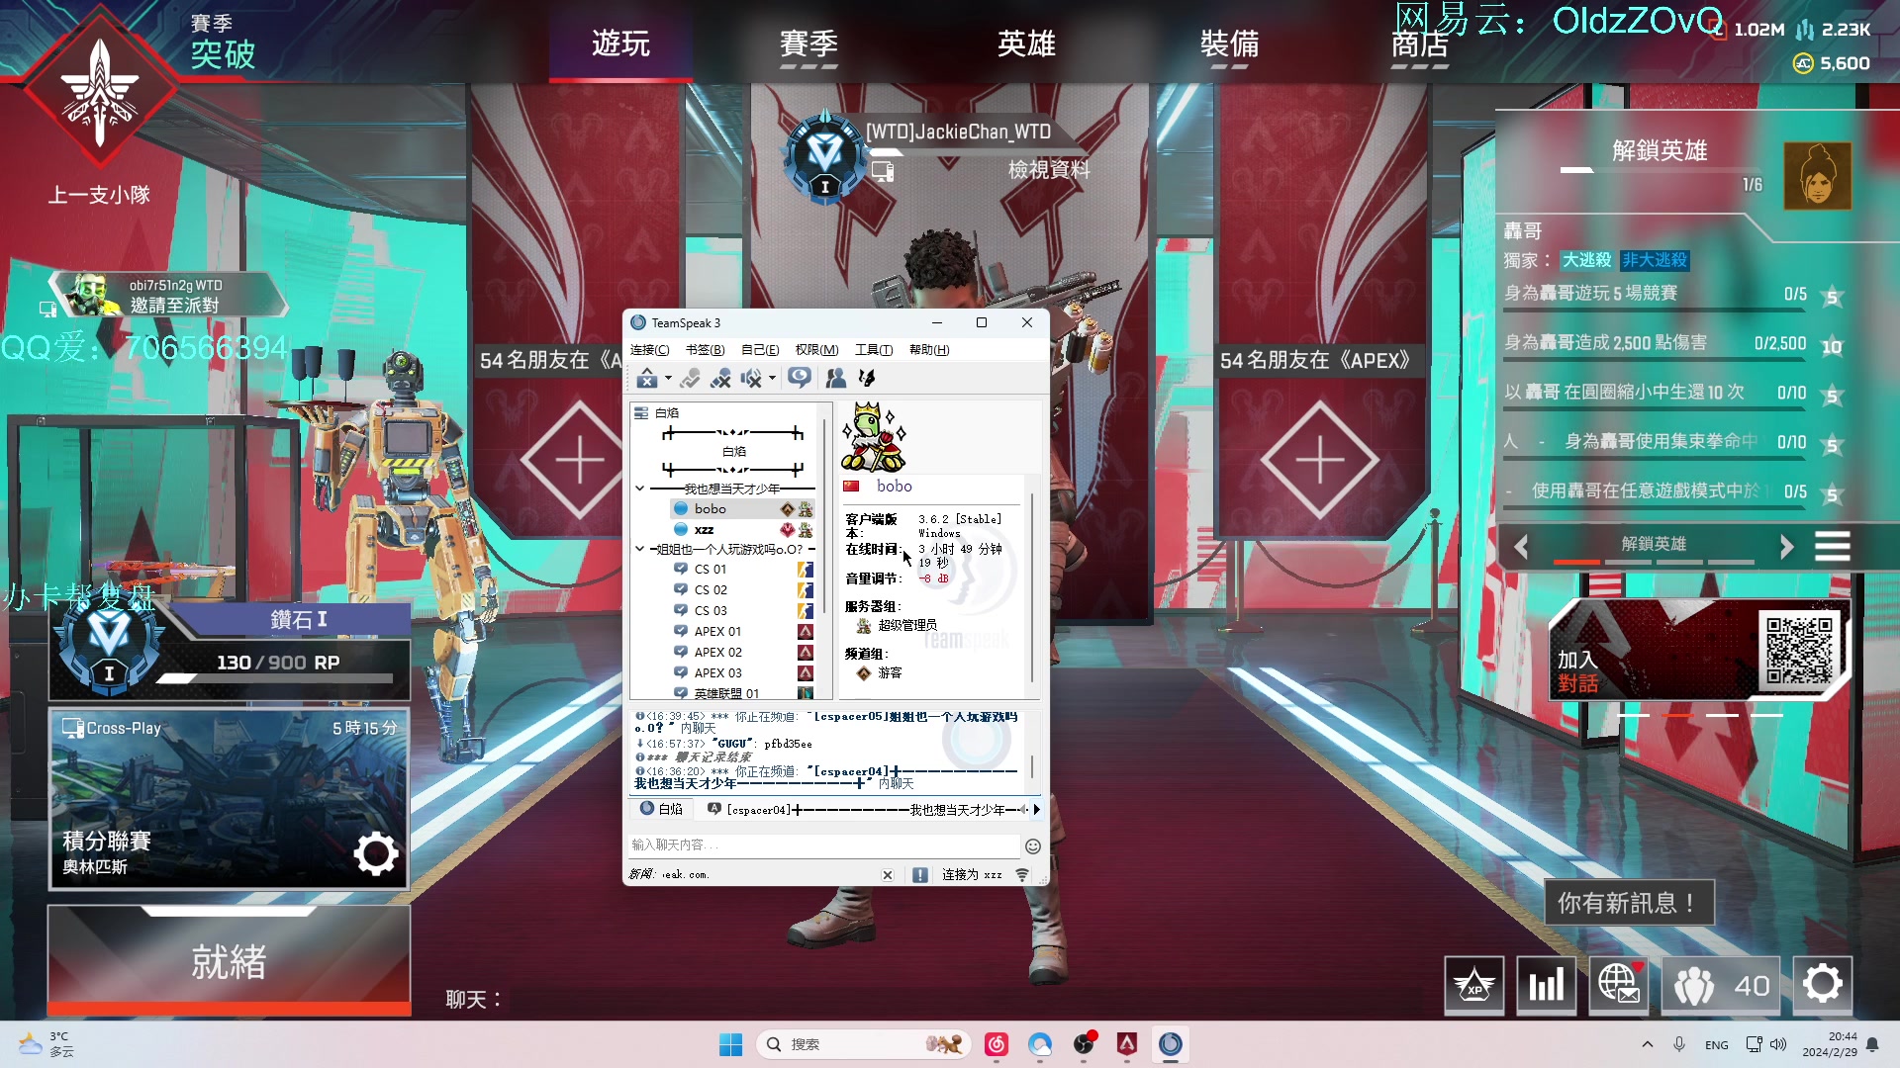Click the chat tabs scroll-right arrow
Viewport: 1900px width, 1068px height.
click(x=1036, y=810)
